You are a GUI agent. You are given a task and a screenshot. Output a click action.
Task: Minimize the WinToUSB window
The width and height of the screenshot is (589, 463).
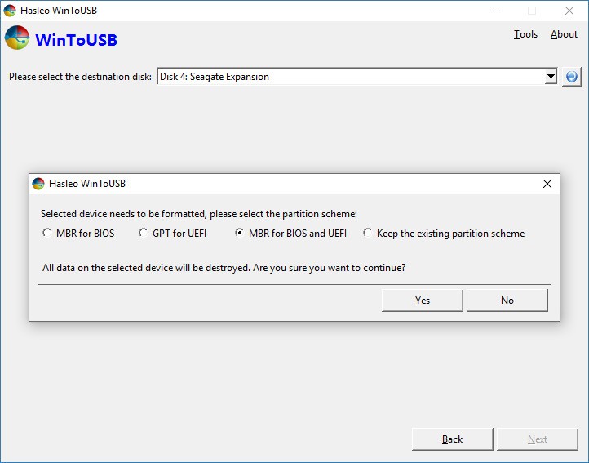tap(495, 11)
